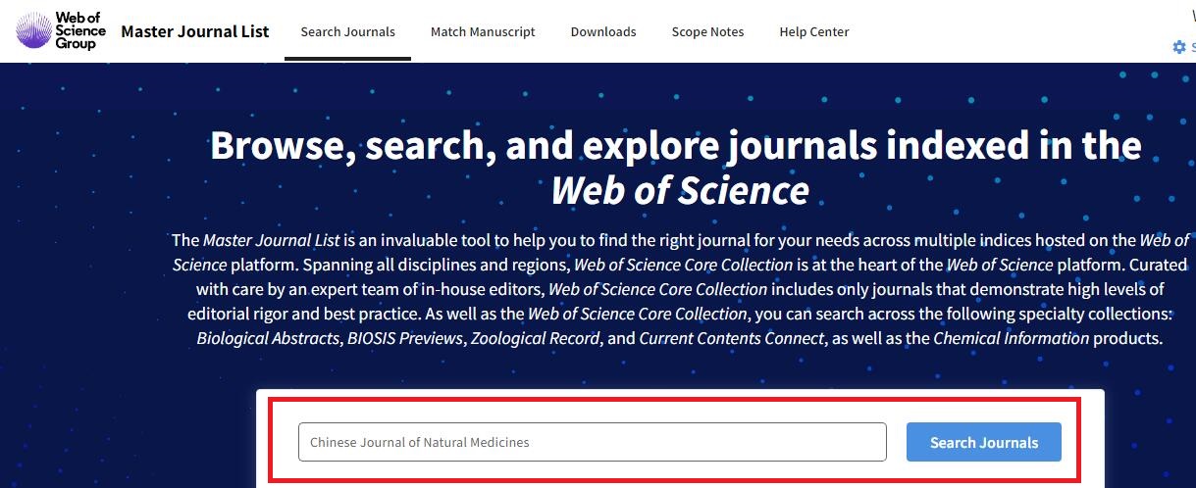
Task: Select 'Zoological Record' in the description text
Action: (536, 339)
